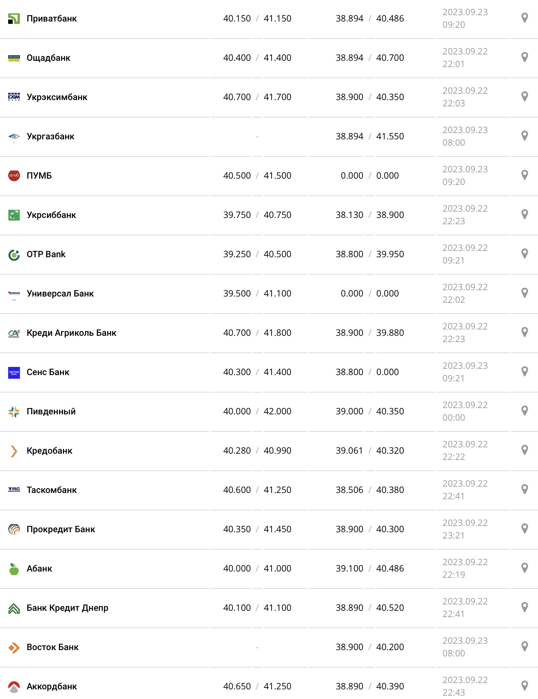
Task: Click the Пивденный star logo icon
Action: click(x=14, y=412)
